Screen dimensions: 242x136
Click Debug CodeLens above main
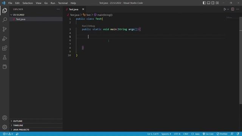click(91, 26)
